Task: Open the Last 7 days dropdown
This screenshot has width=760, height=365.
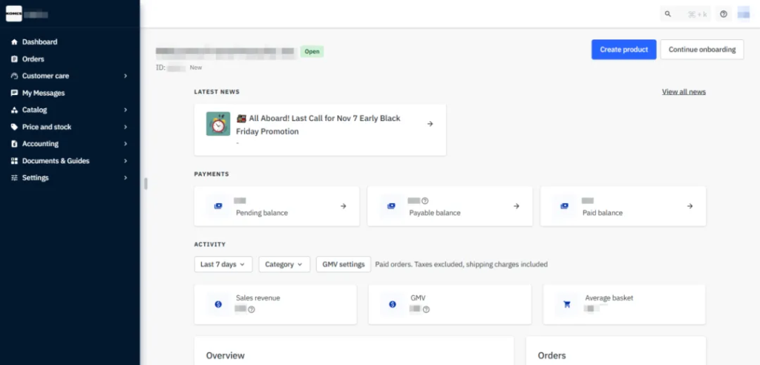Action: [223, 264]
